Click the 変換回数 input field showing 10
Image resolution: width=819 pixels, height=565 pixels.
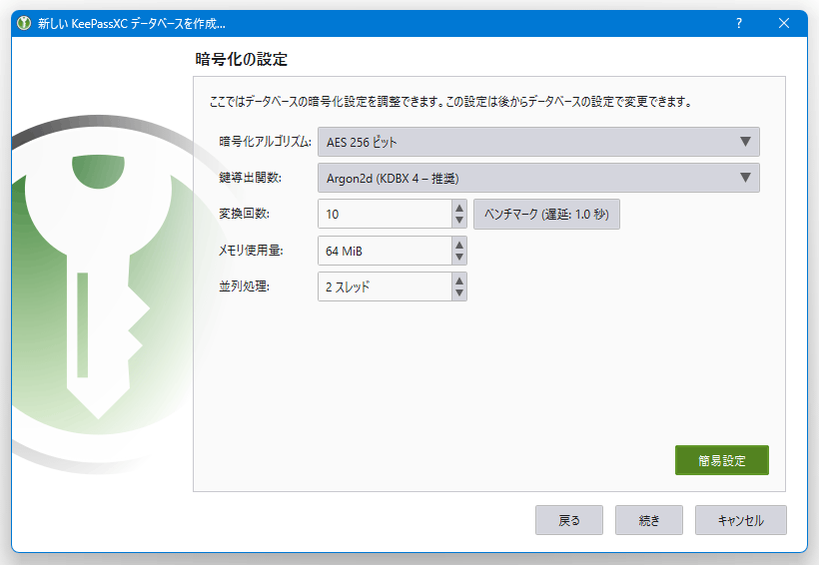pos(385,214)
